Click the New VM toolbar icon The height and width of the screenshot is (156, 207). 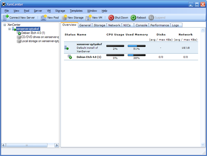[x=89, y=18]
